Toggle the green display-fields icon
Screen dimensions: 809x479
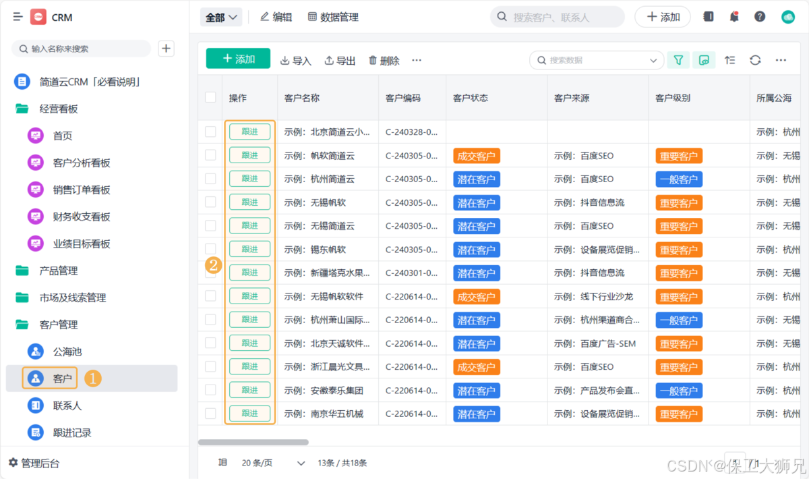pos(705,60)
